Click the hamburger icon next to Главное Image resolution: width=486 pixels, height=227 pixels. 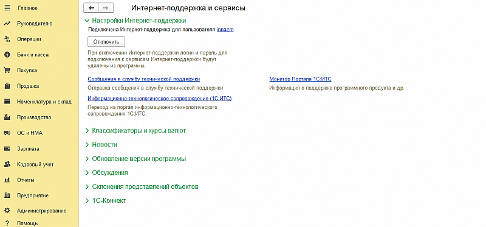click(7, 8)
